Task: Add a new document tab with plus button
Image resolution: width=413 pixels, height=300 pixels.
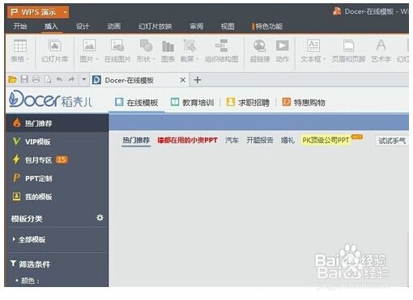Action: pos(198,80)
